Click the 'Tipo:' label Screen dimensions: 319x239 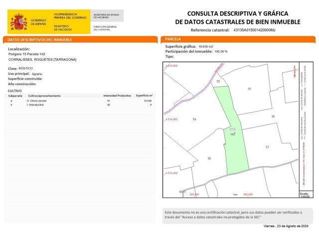point(169,56)
